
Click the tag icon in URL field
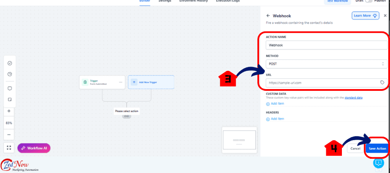pyautogui.click(x=383, y=83)
